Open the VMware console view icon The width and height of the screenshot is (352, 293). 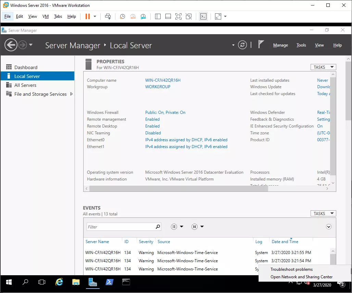pyautogui.click(x=203, y=16)
